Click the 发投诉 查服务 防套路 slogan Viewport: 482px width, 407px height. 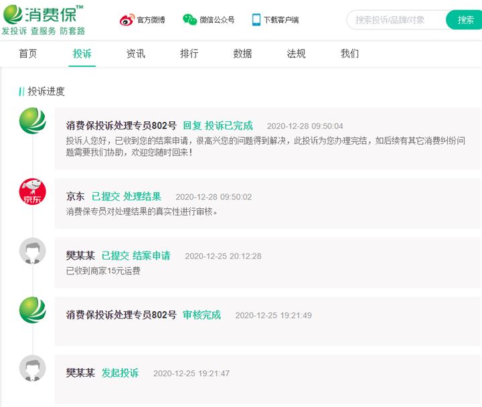[x=44, y=31]
